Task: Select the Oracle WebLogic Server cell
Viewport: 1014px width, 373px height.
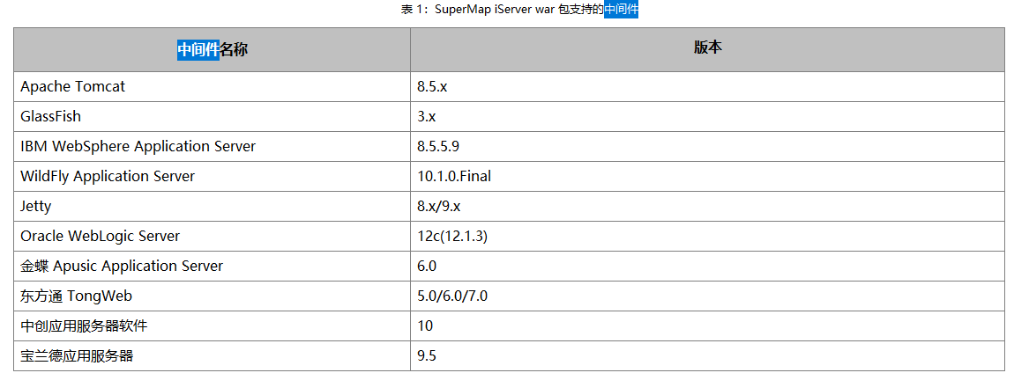Action: (212, 236)
